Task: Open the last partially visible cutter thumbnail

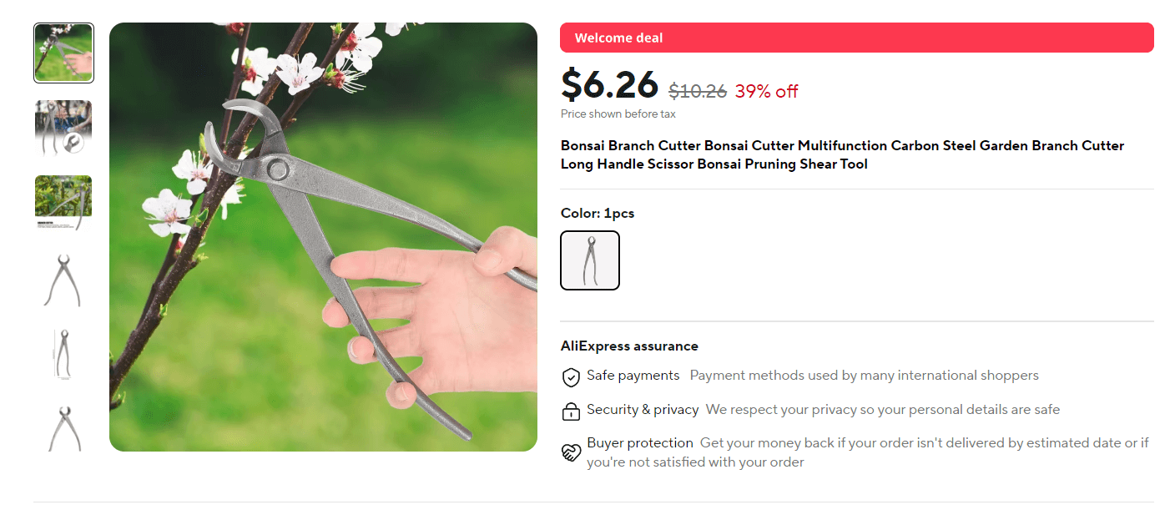Action: 63,427
